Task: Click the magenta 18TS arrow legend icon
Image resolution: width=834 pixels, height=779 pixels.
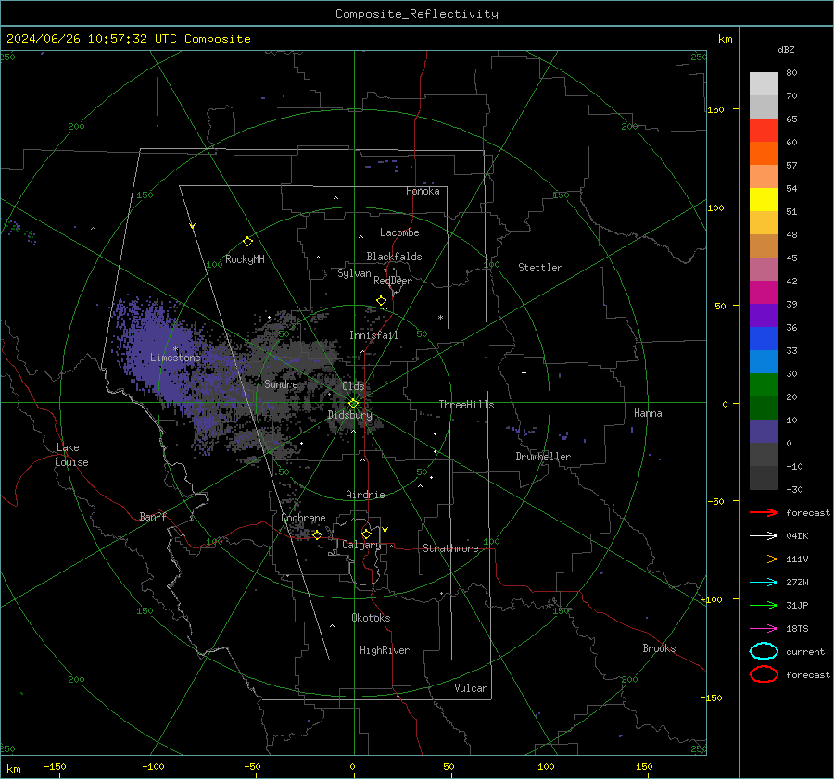Action: click(x=764, y=629)
